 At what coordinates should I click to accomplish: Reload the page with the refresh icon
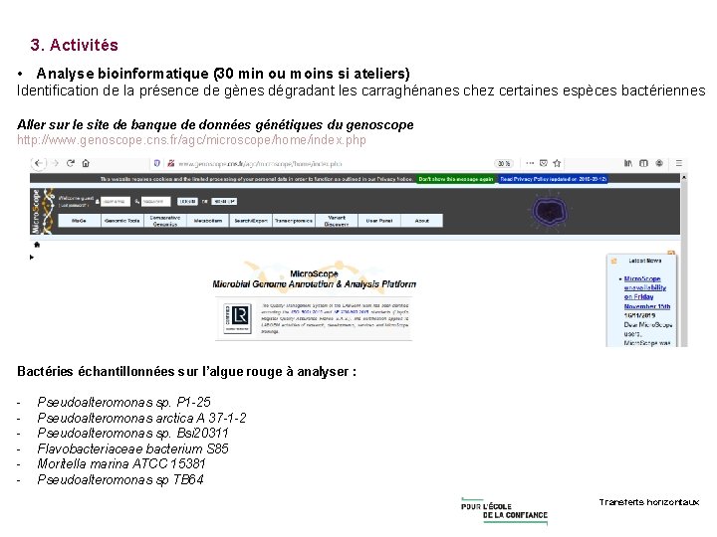click(x=71, y=163)
